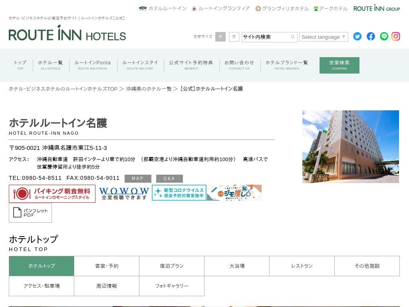Open the 新型コロナウイルス感染予防対策 banner
Image resolution: width=409 pixels, height=307 pixels.
179,193
